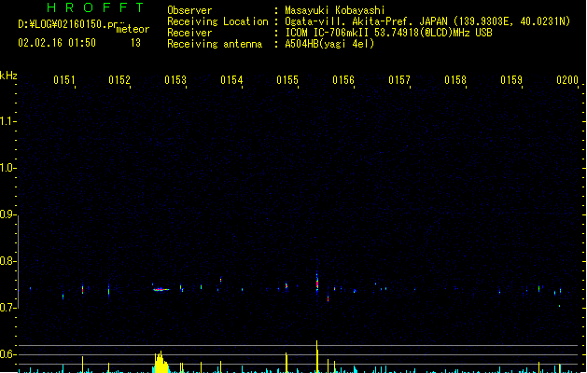Click the wide yellow power hump before 0153
587x373 pixels.
pyautogui.click(x=161, y=362)
